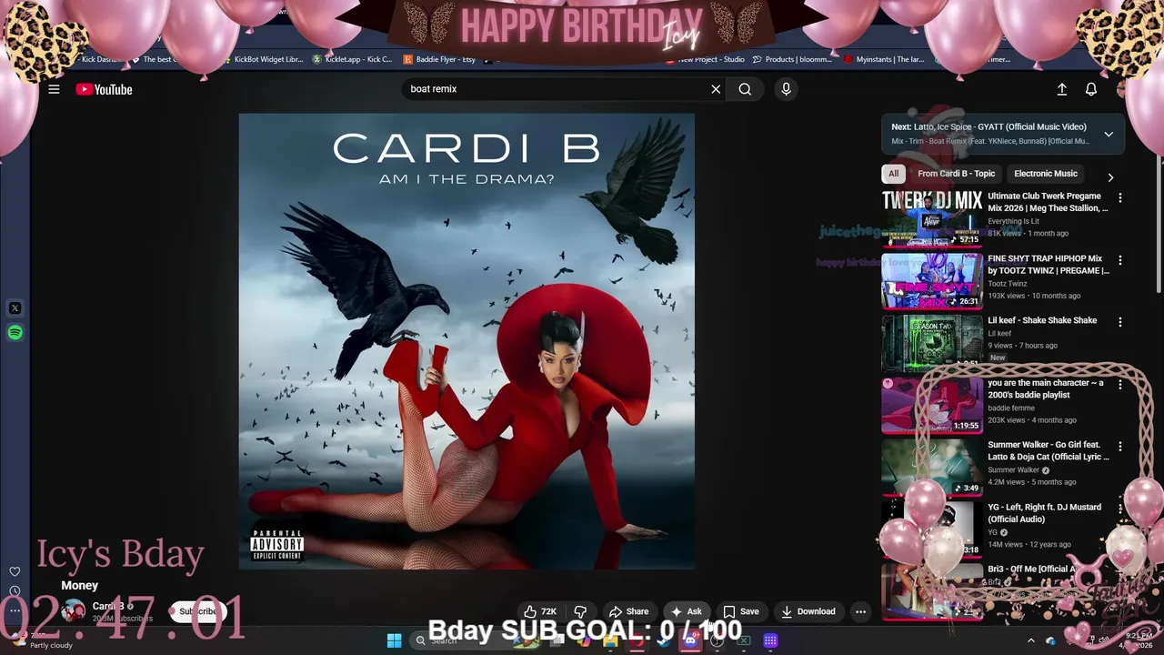
Task: Open the Cardi B channel name link
Action: point(107,606)
